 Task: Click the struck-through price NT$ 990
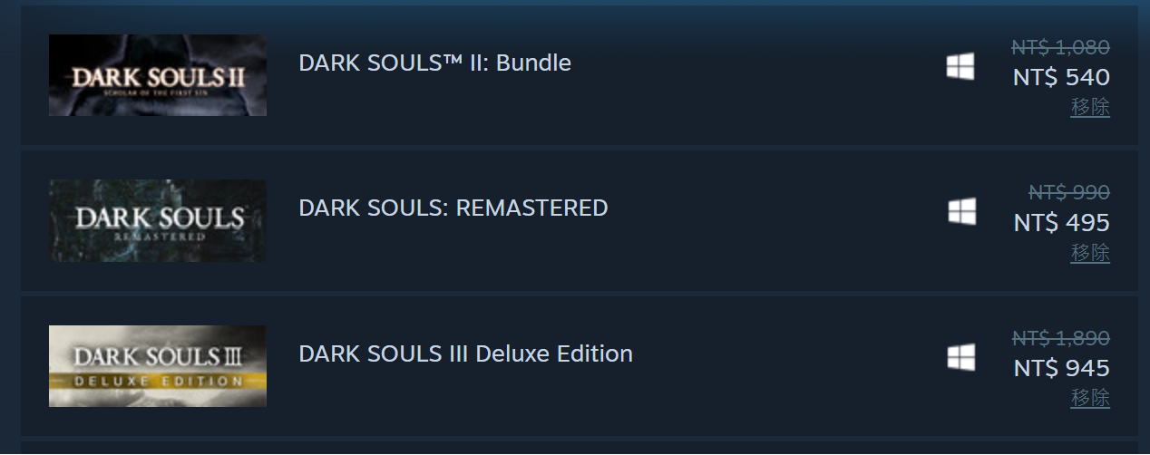click(1068, 192)
